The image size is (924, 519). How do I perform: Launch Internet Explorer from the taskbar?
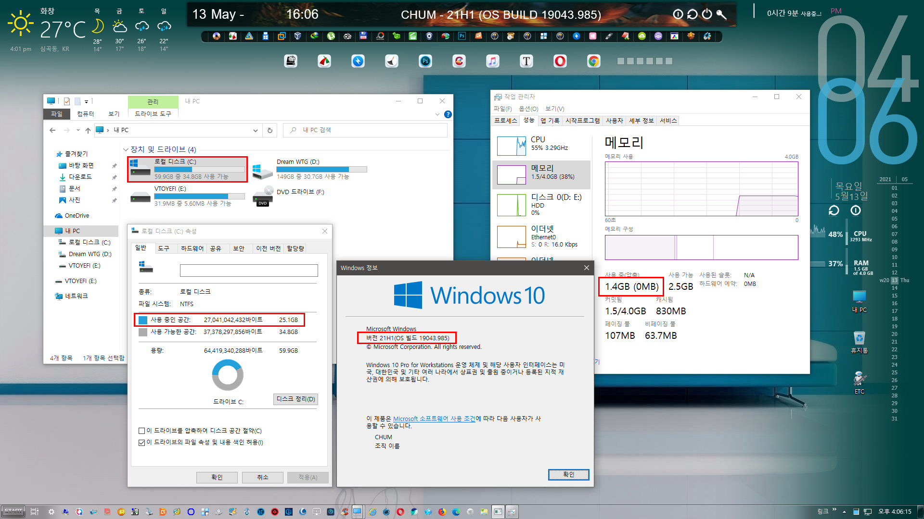[372, 512]
